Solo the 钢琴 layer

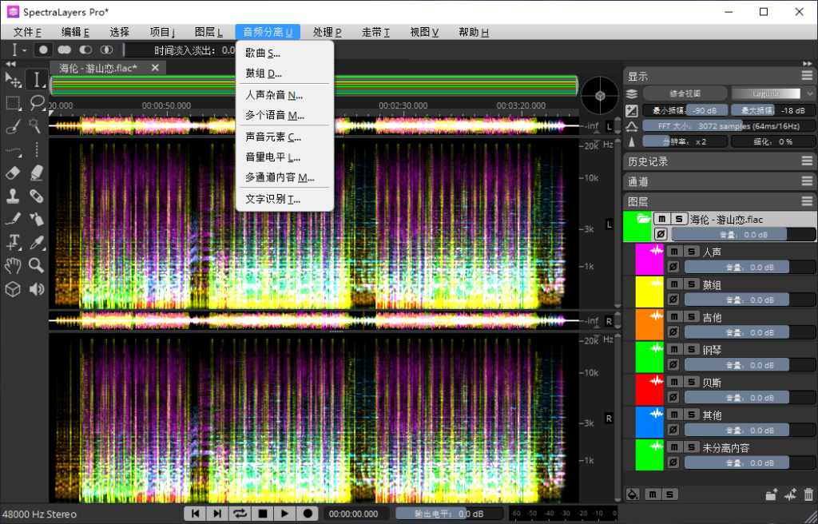pyautogui.click(x=691, y=349)
